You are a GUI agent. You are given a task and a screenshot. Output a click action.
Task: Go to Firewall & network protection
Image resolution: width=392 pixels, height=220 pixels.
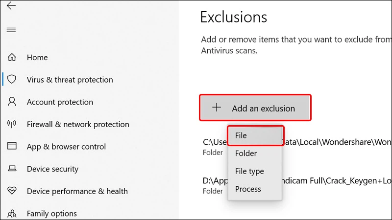[78, 124]
